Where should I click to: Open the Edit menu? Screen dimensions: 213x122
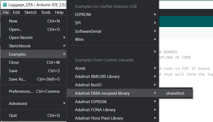pos(17,12)
